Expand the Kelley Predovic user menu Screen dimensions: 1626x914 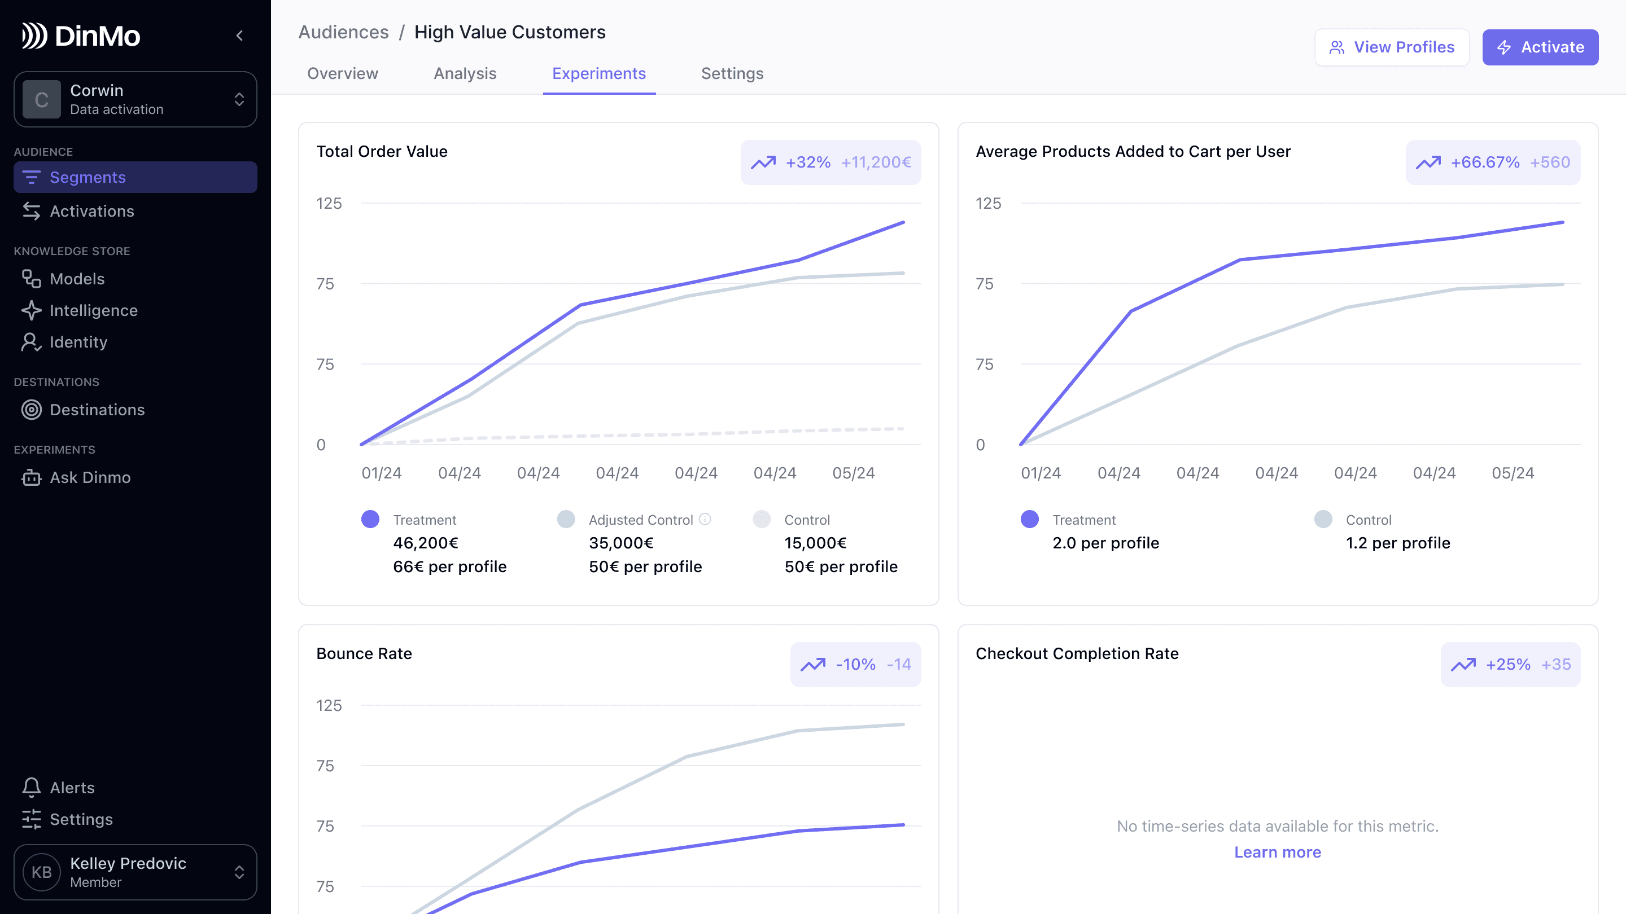[x=239, y=872]
